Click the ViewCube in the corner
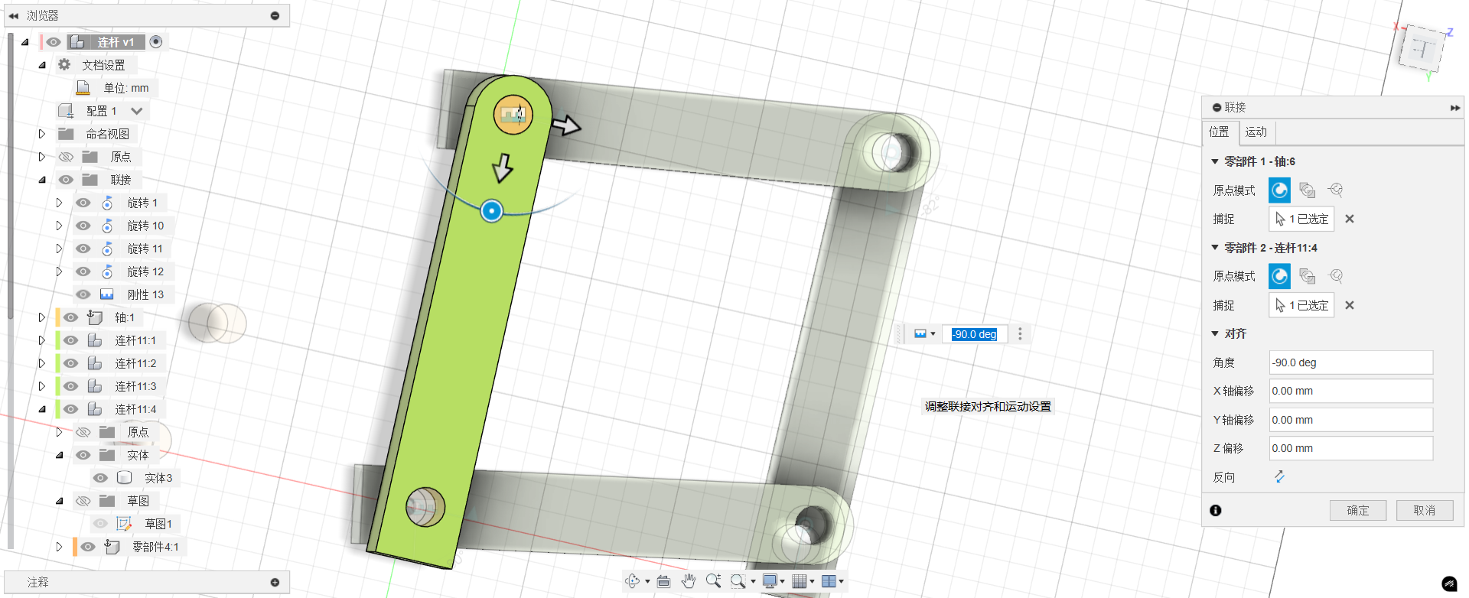1469x598 pixels. pyautogui.click(x=1422, y=50)
